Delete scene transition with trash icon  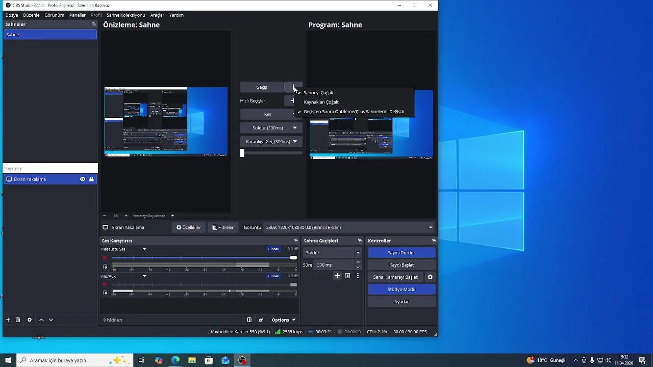pos(348,276)
